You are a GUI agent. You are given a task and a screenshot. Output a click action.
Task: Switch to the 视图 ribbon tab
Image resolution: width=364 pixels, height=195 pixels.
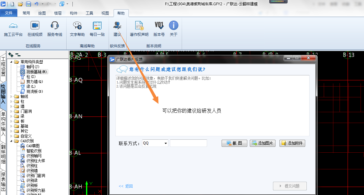point(105,13)
